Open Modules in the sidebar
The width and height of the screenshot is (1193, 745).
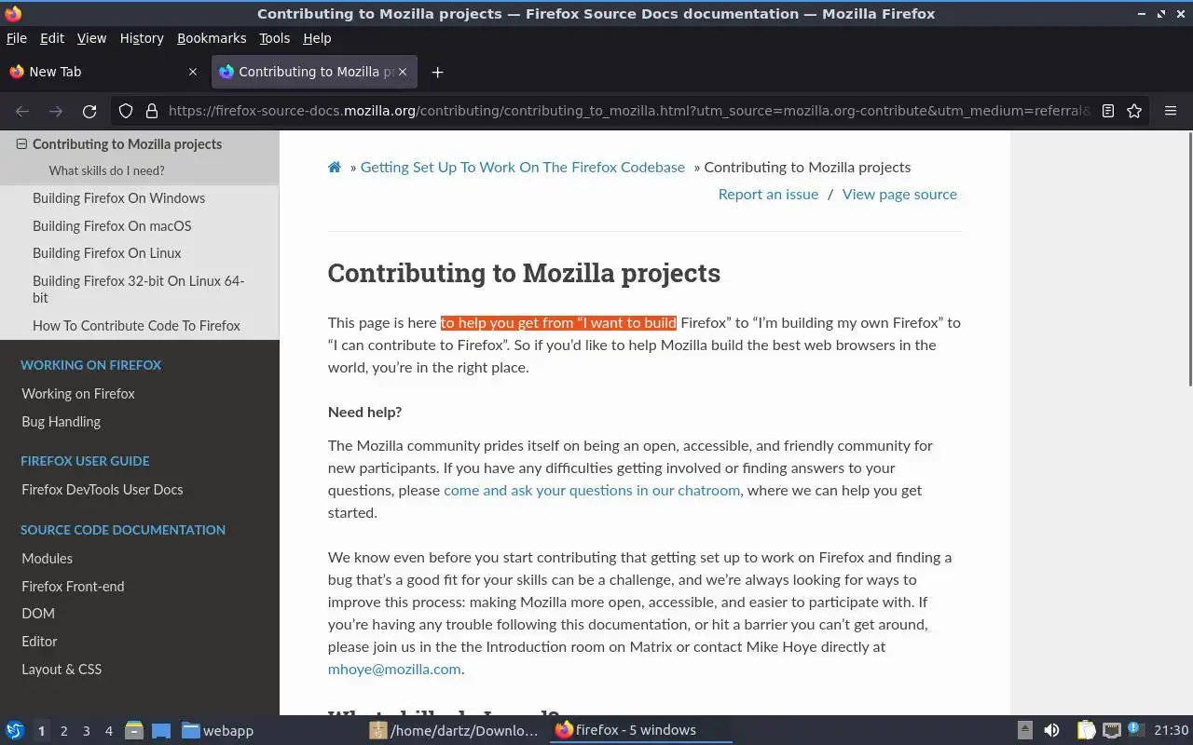pos(47,559)
